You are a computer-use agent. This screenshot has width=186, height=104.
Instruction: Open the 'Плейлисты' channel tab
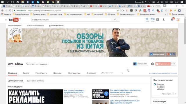(x=41, y=73)
